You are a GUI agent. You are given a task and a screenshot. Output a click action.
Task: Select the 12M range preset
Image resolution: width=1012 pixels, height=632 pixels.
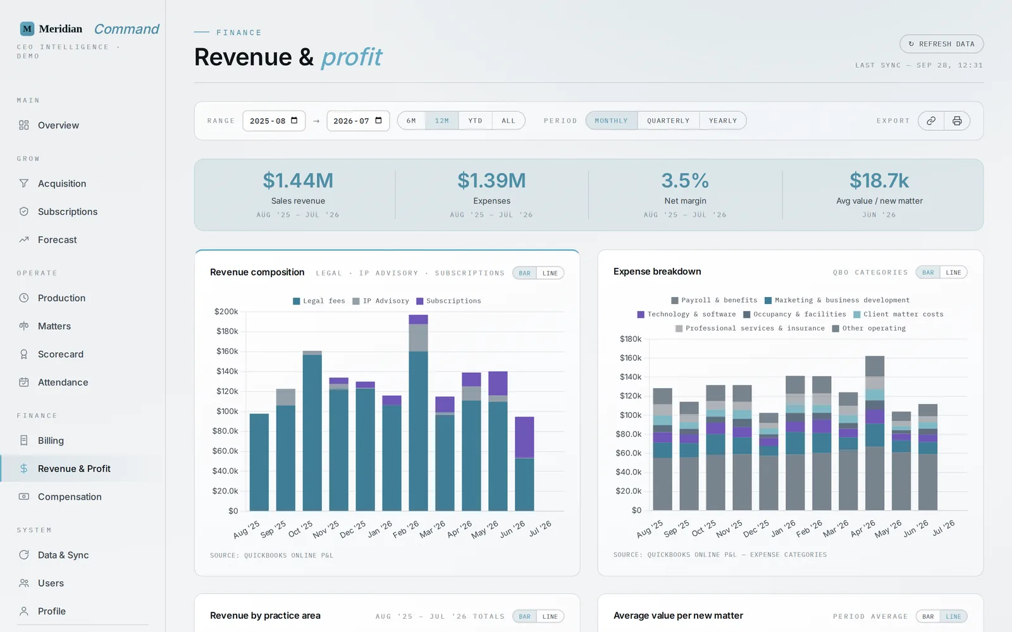click(442, 121)
